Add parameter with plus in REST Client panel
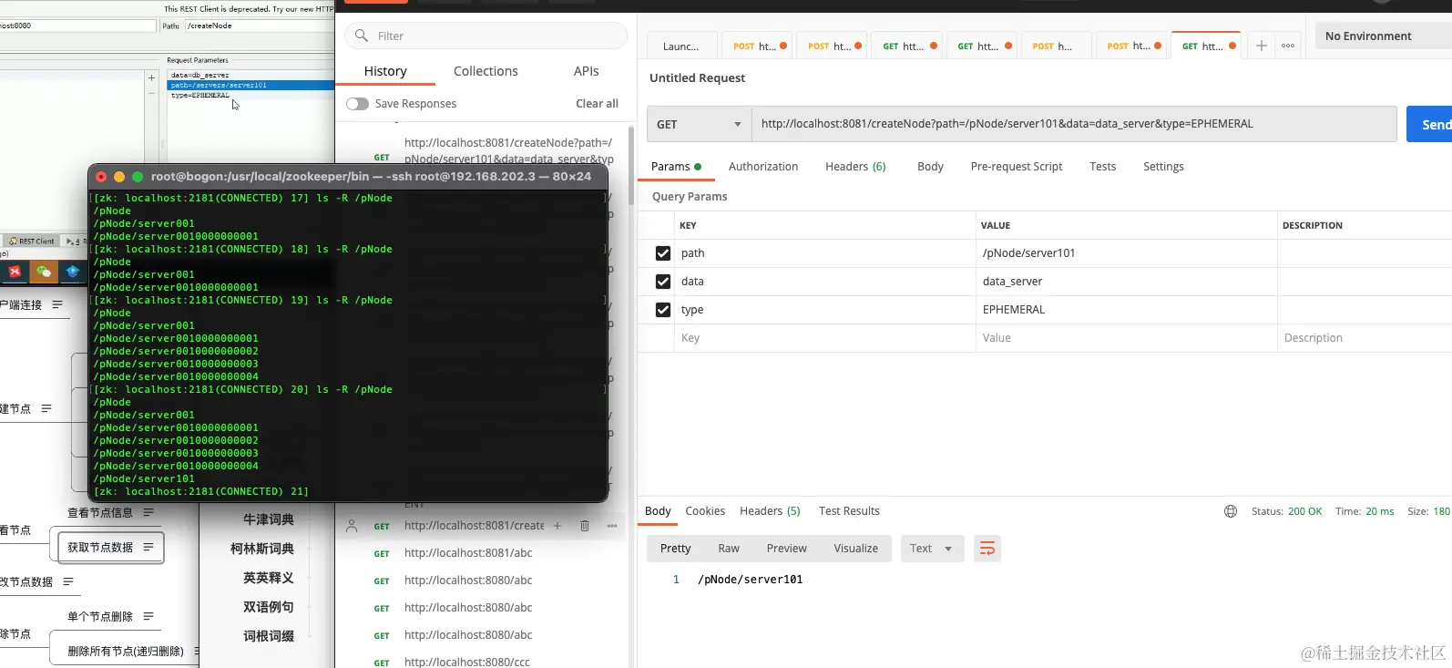Screen dimensions: 1452x668 click(152, 78)
